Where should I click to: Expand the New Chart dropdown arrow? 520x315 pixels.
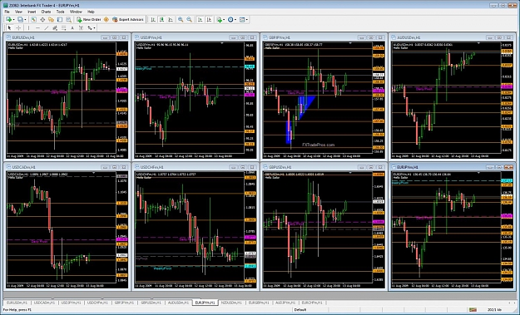click(x=13, y=20)
